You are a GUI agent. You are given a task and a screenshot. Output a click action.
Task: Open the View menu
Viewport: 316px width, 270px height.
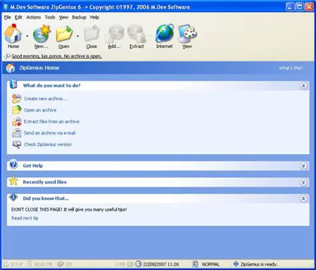pyautogui.click(x=63, y=17)
